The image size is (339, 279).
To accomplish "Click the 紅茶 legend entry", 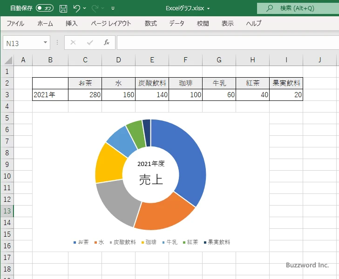I will 190,242.
